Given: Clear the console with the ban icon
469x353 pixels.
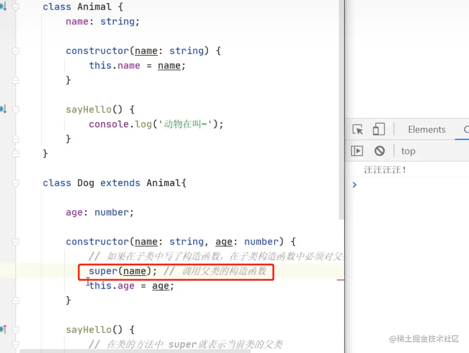Looking at the screenshot, I should coord(380,151).
